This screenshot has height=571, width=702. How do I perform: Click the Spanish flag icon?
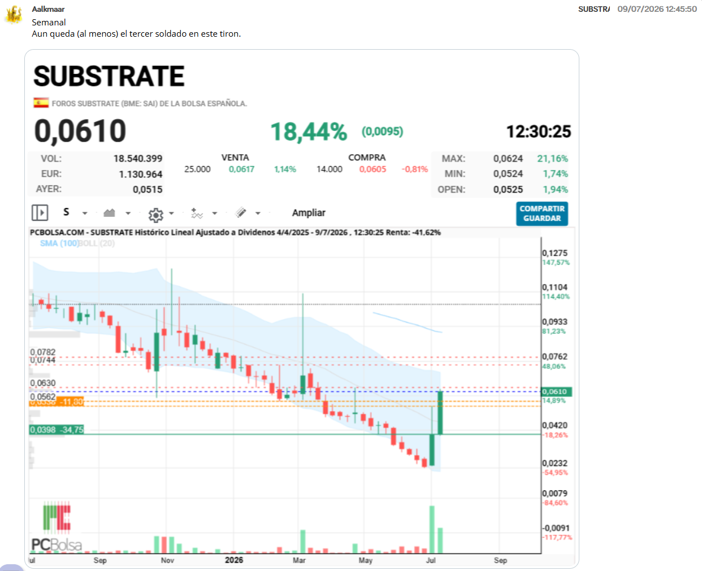pos(41,103)
